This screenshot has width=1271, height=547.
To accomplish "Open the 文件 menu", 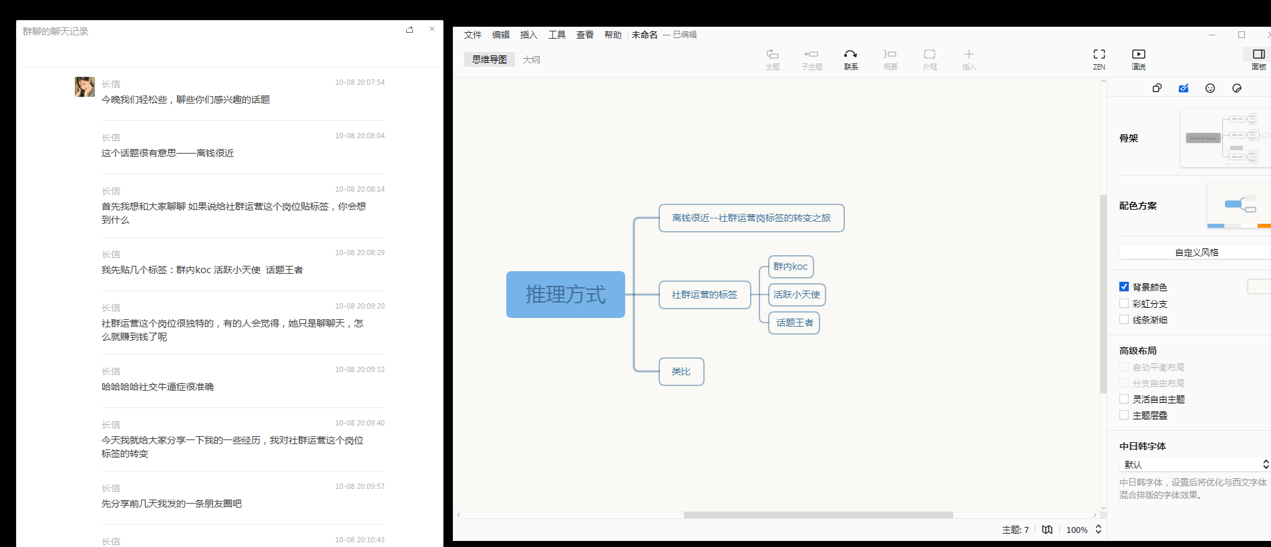I will pos(473,35).
